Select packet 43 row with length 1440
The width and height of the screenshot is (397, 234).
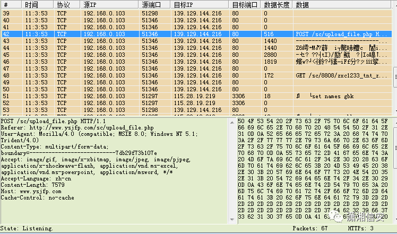tap(196, 41)
